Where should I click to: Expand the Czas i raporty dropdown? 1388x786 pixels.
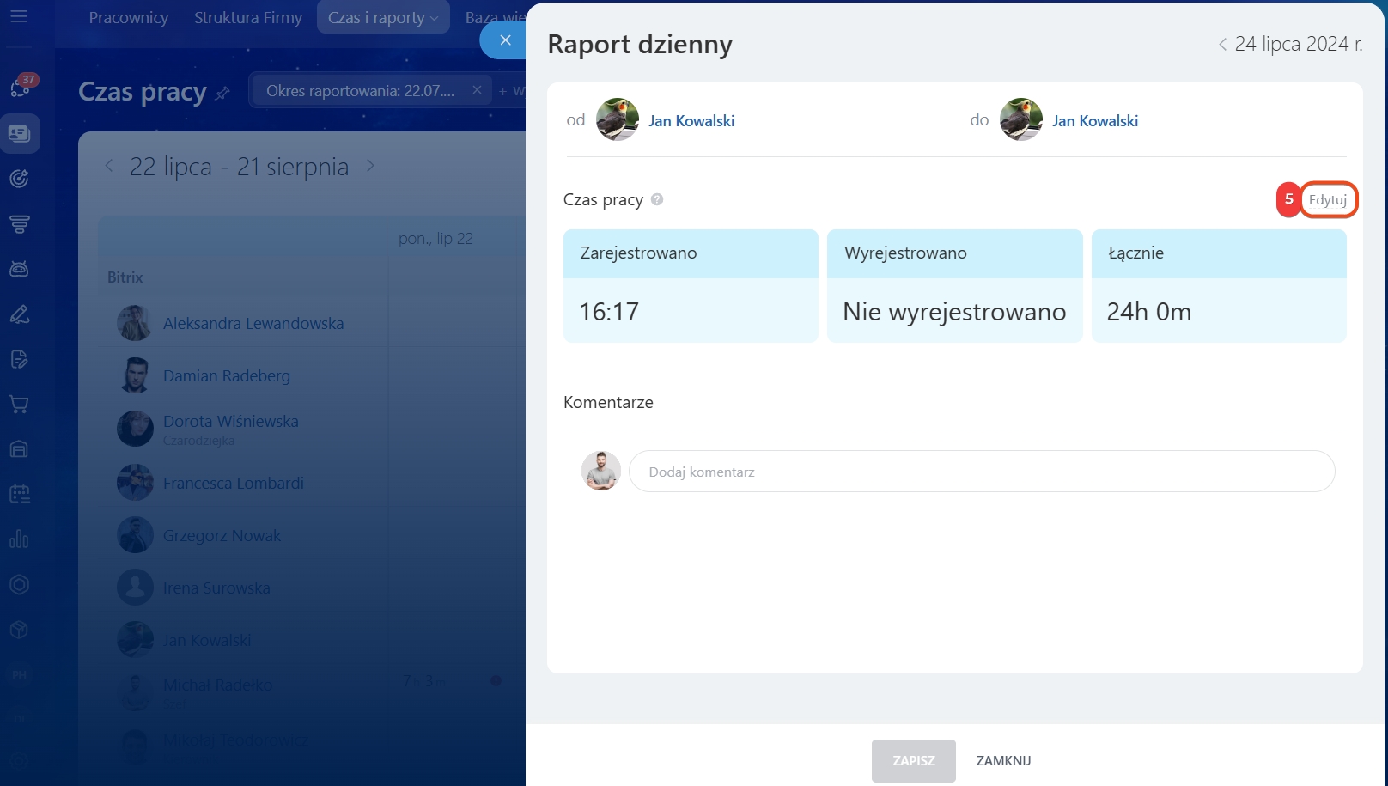click(383, 18)
